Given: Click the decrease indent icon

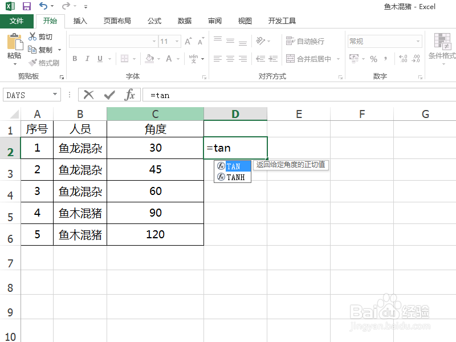Looking at the screenshot, I should click(260, 59).
